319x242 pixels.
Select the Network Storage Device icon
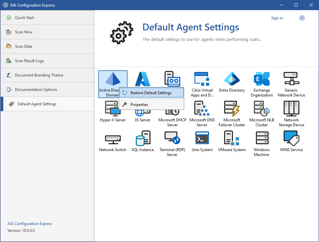click(x=291, y=109)
